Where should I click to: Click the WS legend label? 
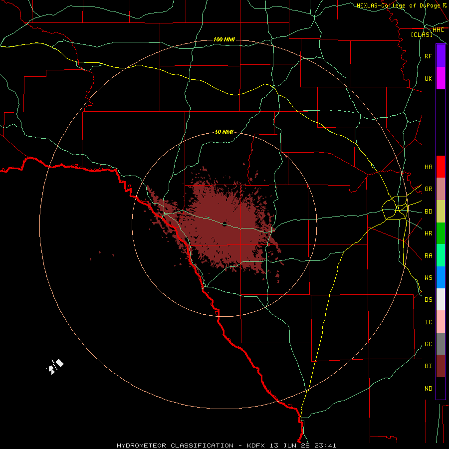pyautogui.click(x=428, y=278)
